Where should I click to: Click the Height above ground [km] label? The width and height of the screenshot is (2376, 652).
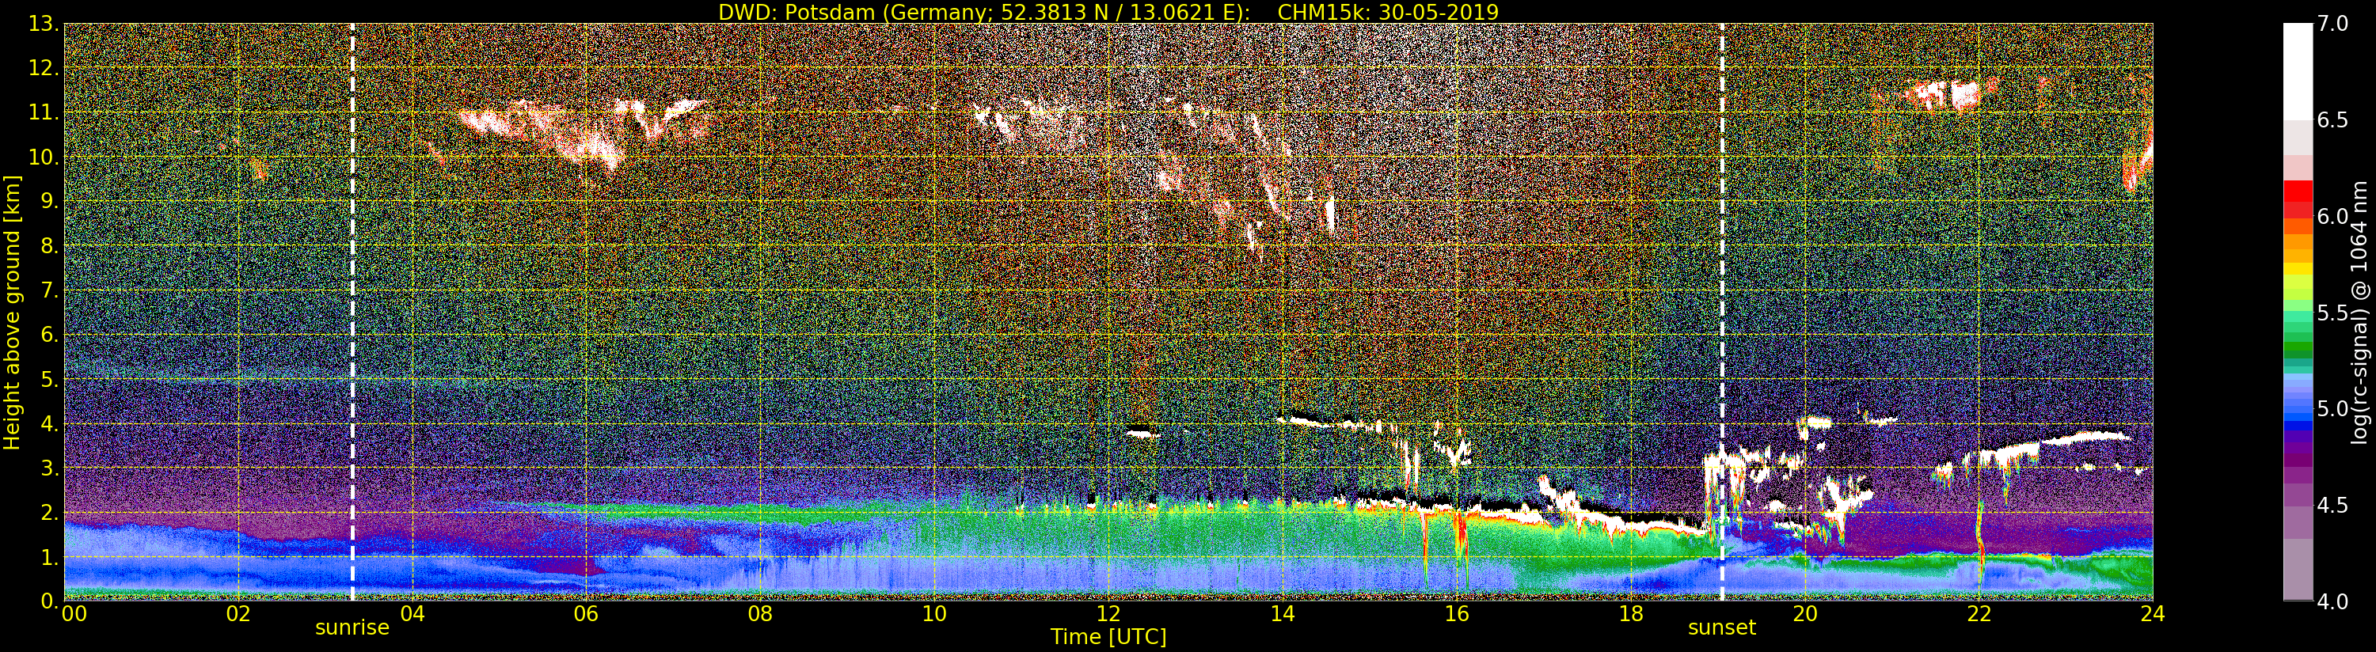(12, 312)
